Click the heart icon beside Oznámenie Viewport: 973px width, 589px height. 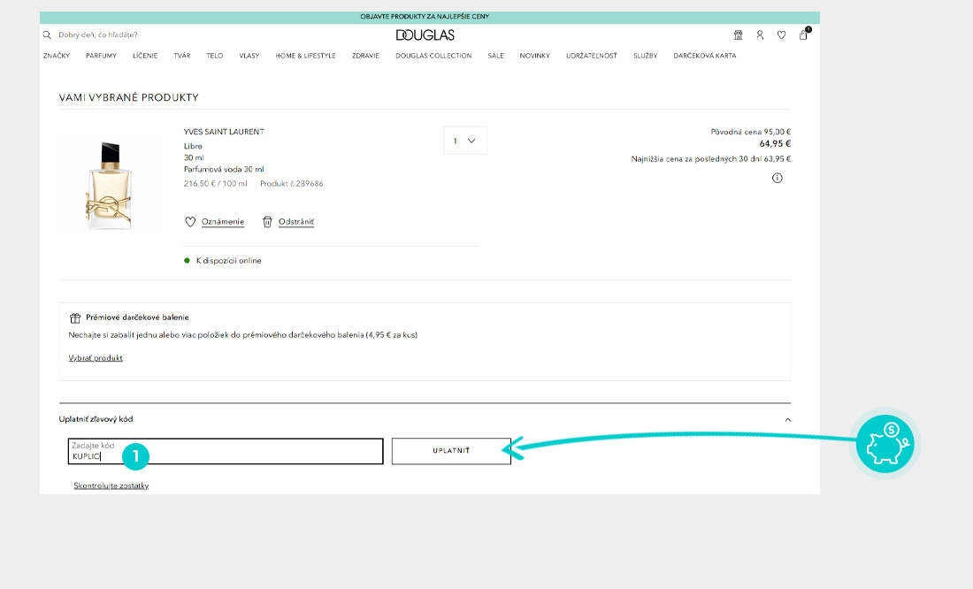[189, 222]
